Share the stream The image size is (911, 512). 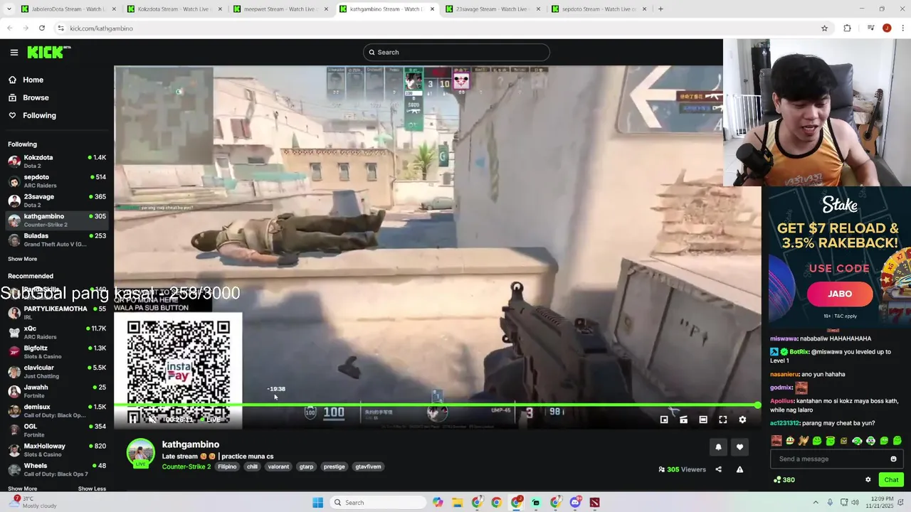tap(718, 469)
